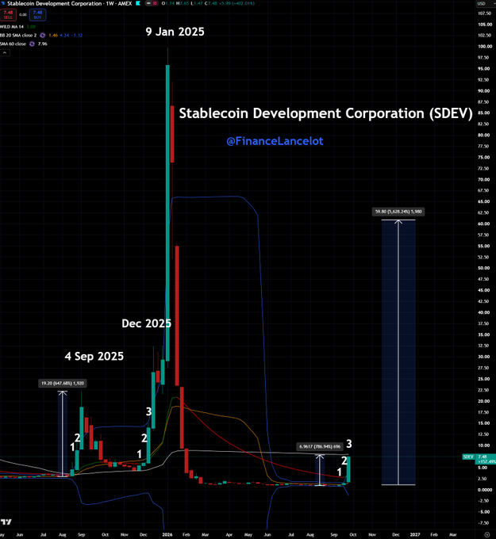496x539 pixels.
Task: Click the market status pill beside the flag
Action: tap(151, 3)
